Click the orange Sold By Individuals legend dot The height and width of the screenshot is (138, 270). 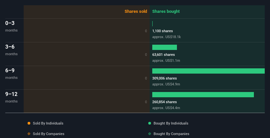coord(29,123)
